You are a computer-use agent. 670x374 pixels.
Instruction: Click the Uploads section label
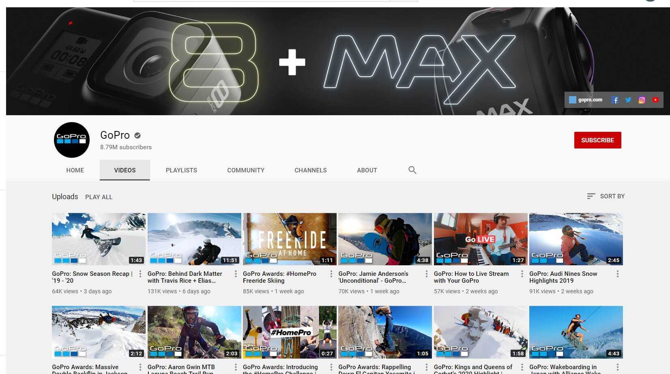(x=65, y=197)
